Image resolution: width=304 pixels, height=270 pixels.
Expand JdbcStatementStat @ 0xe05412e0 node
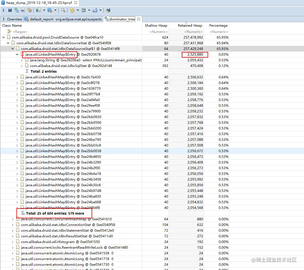pyautogui.click(x=12, y=231)
